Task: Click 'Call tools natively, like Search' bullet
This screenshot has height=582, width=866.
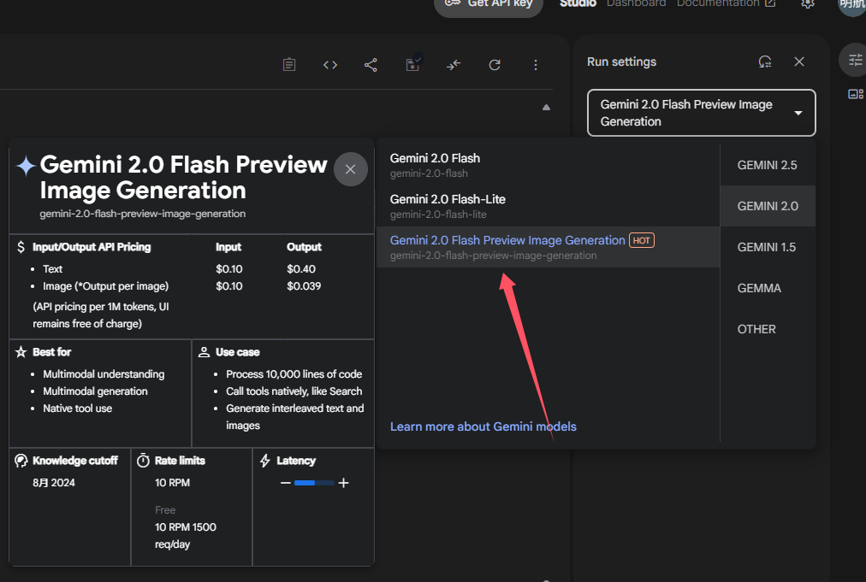Action: (294, 391)
